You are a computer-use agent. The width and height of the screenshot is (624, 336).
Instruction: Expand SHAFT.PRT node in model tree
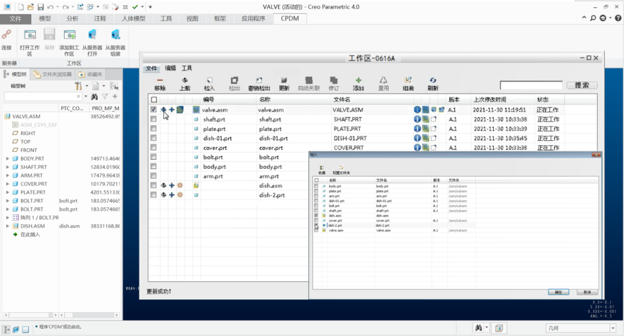coord(8,167)
